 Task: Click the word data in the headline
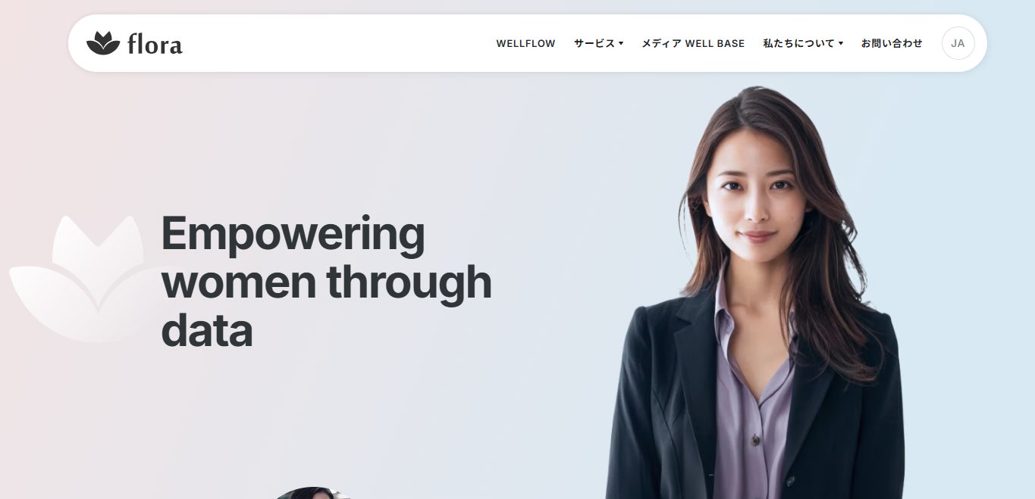point(206,330)
